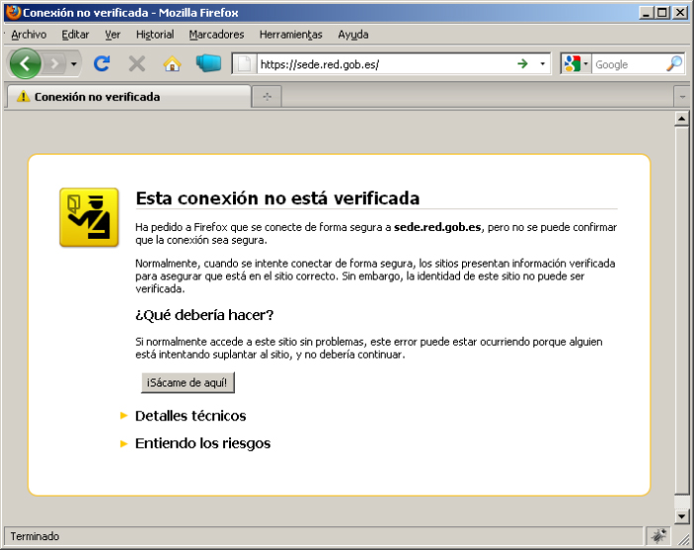Minimize the Firefox window
694x550 pixels.
point(646,13)
